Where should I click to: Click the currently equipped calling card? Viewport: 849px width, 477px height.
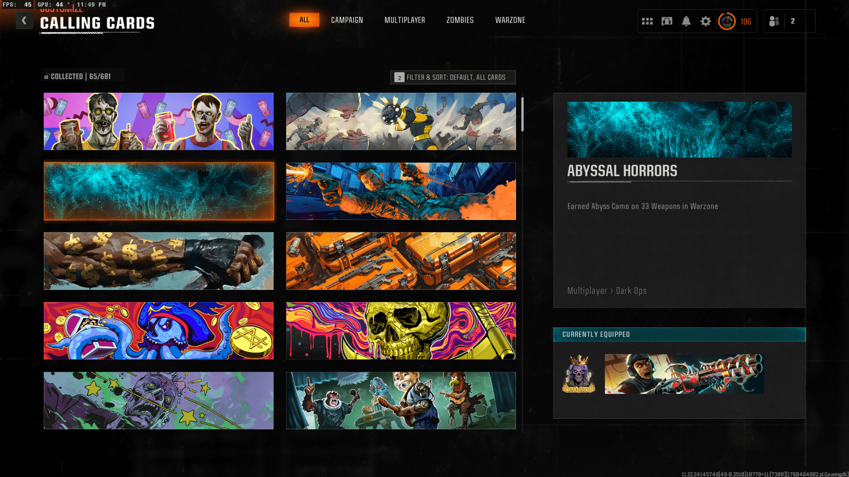tap(684, 374)
